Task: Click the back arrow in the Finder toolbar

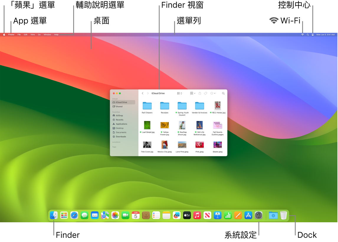Action: [x=142, y=93]
